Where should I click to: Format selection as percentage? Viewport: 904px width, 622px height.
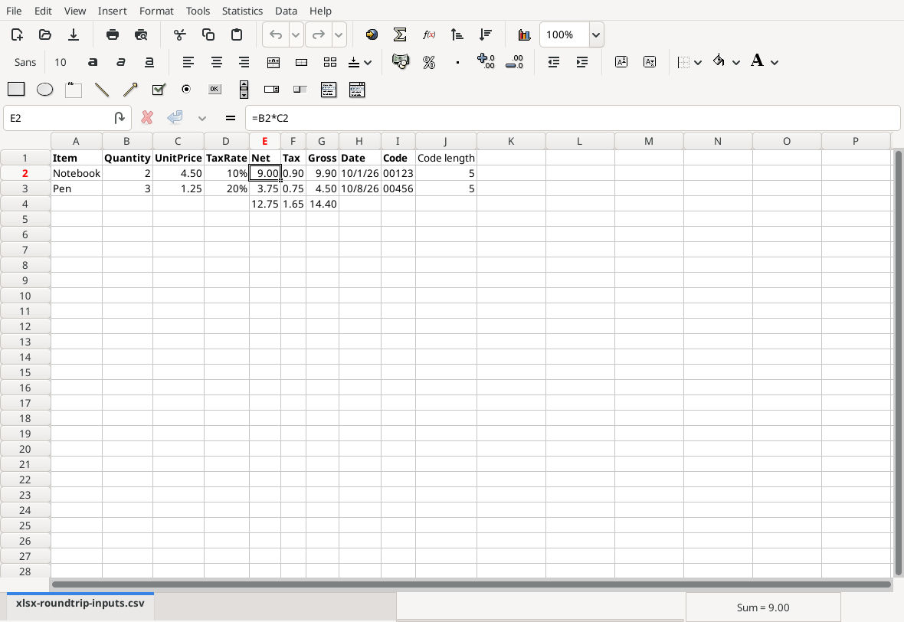coord(429,62)
